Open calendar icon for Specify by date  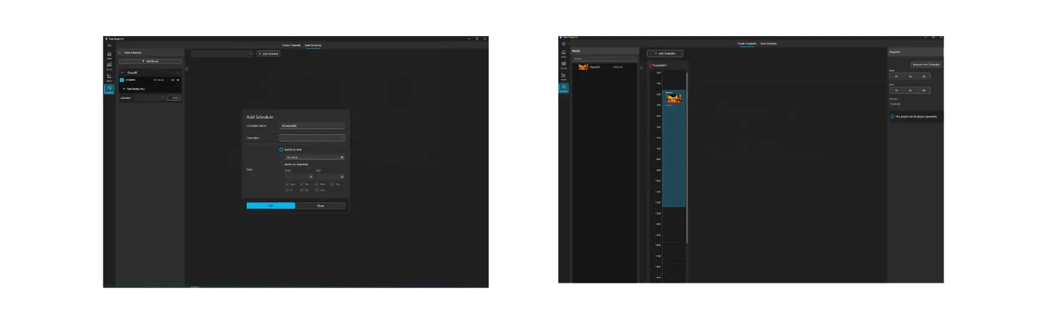[342, 157]
